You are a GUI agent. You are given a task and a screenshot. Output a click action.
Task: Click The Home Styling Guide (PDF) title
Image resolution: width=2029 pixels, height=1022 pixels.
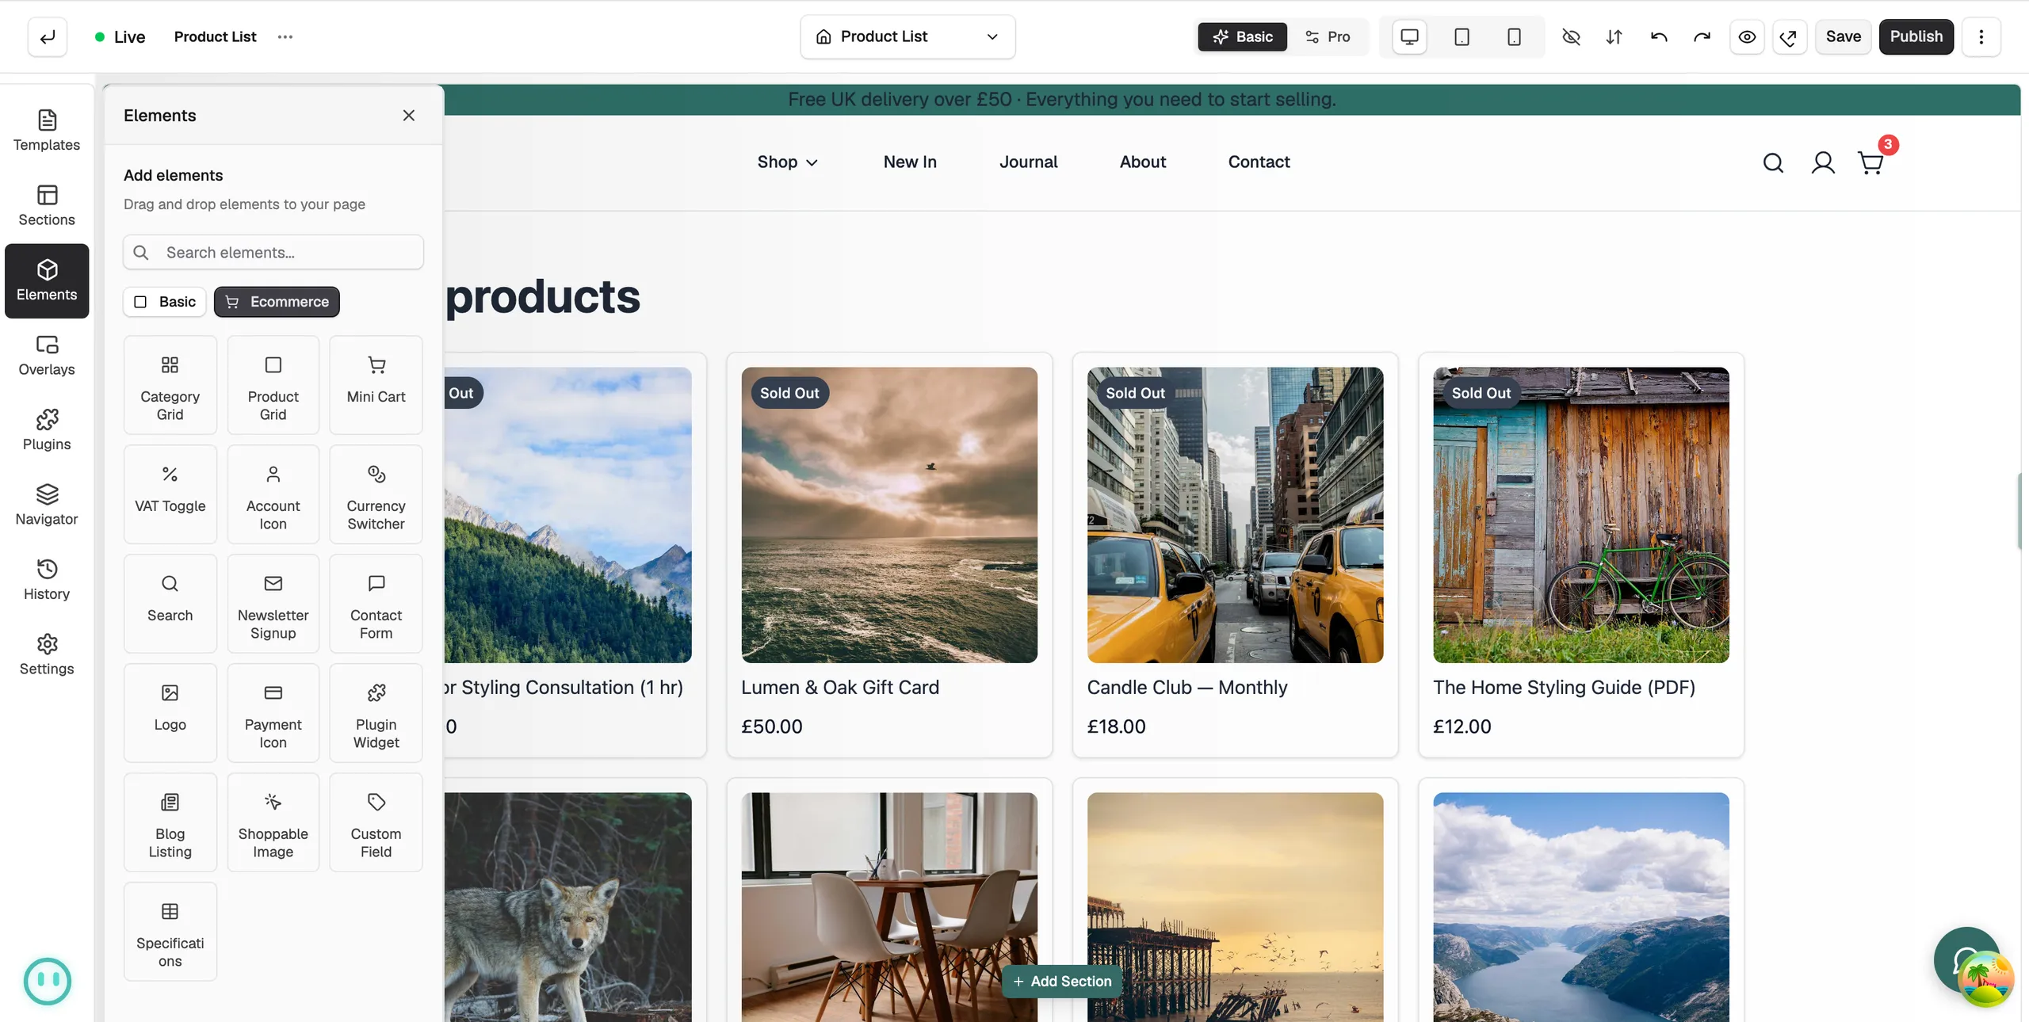tap(1564, 687)
